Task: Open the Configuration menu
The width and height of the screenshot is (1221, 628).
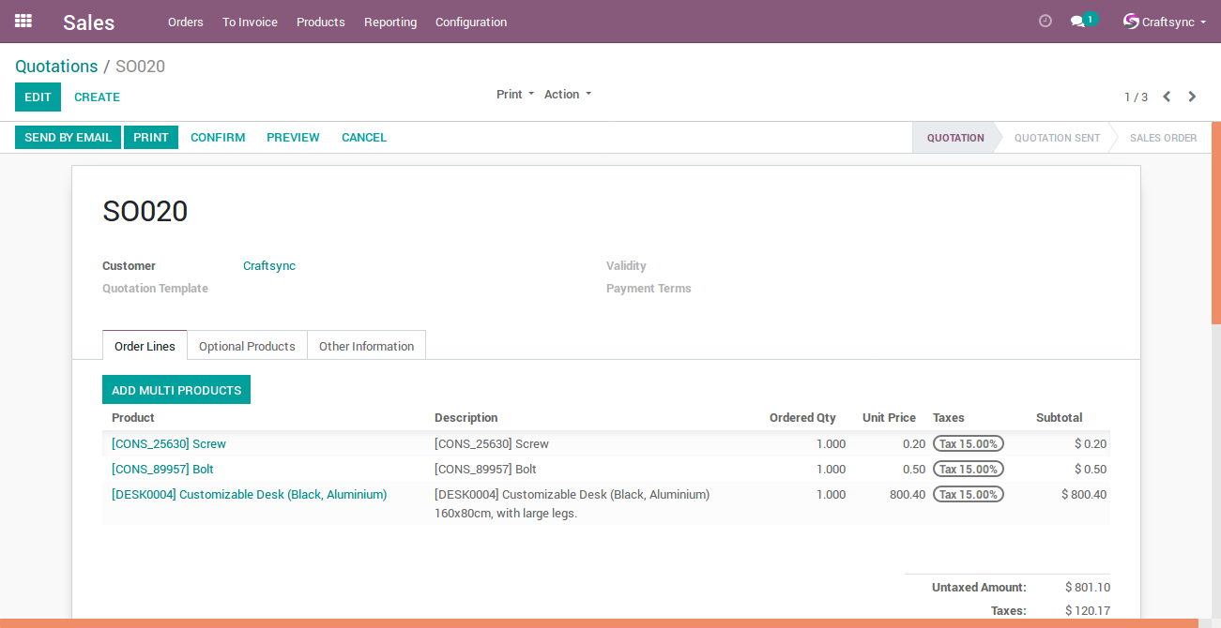Action: pos(471,22)
